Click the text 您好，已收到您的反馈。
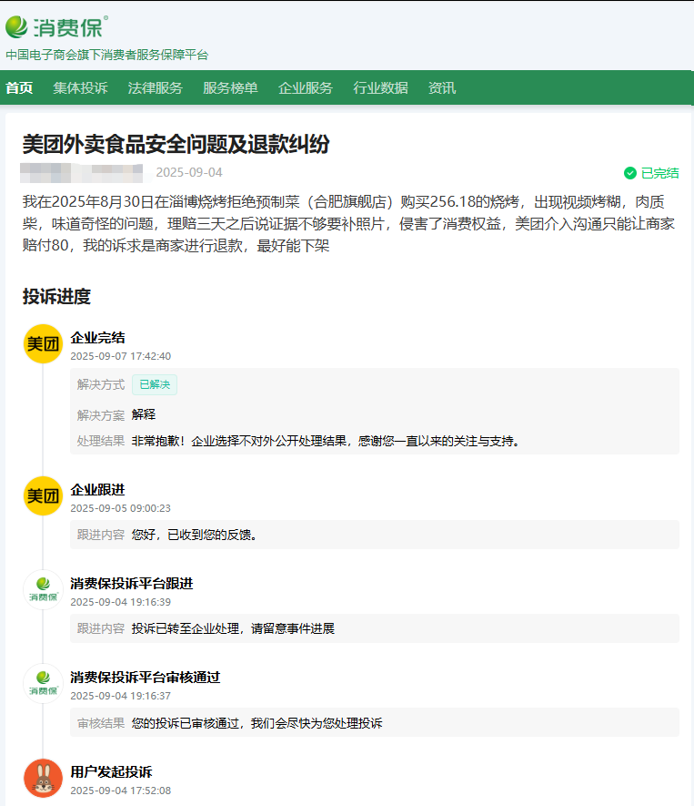This screenshot has height=806, width=694. pos(194,535)
